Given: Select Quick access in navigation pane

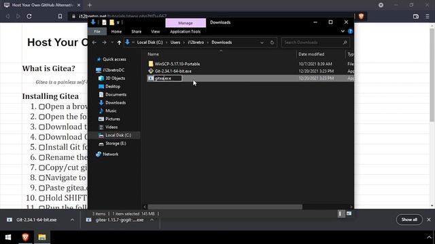Looking at the screenshot, I should pyautogui.click(x=114, y=59).
